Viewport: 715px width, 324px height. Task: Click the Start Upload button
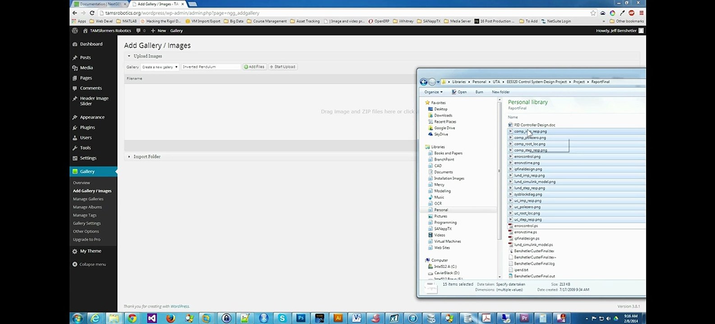tap(283, 67)
